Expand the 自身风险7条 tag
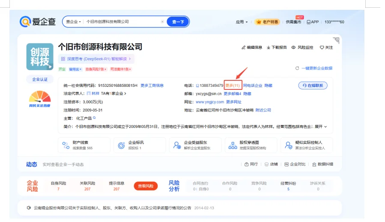The image size is (385, 222). tap(96, 69)
